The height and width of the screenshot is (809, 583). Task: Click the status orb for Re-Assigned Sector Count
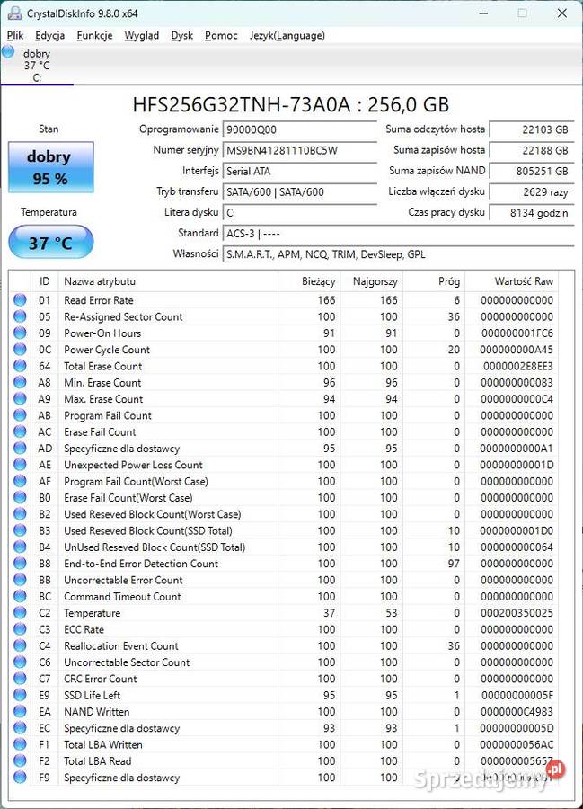(x=20, y=316)
